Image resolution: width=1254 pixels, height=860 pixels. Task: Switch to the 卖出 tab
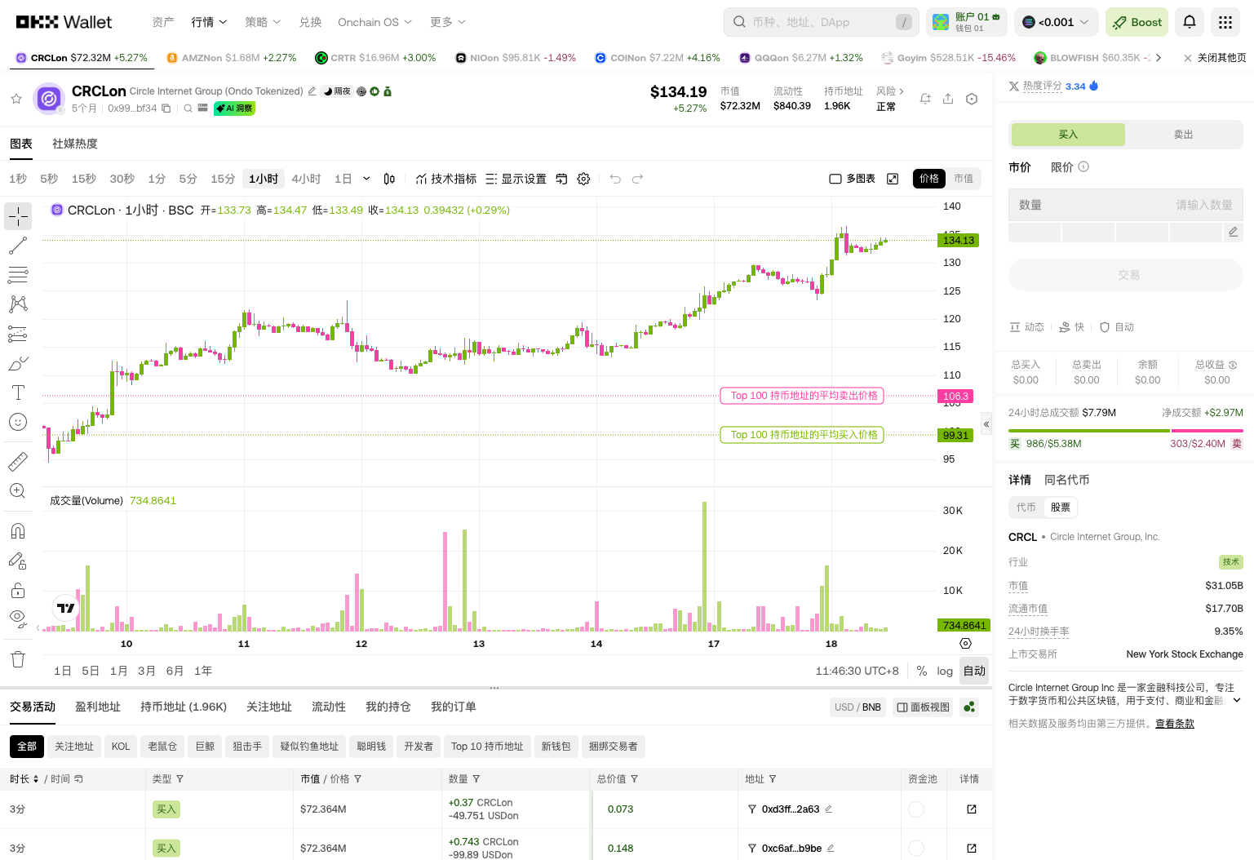point(1183,135)
